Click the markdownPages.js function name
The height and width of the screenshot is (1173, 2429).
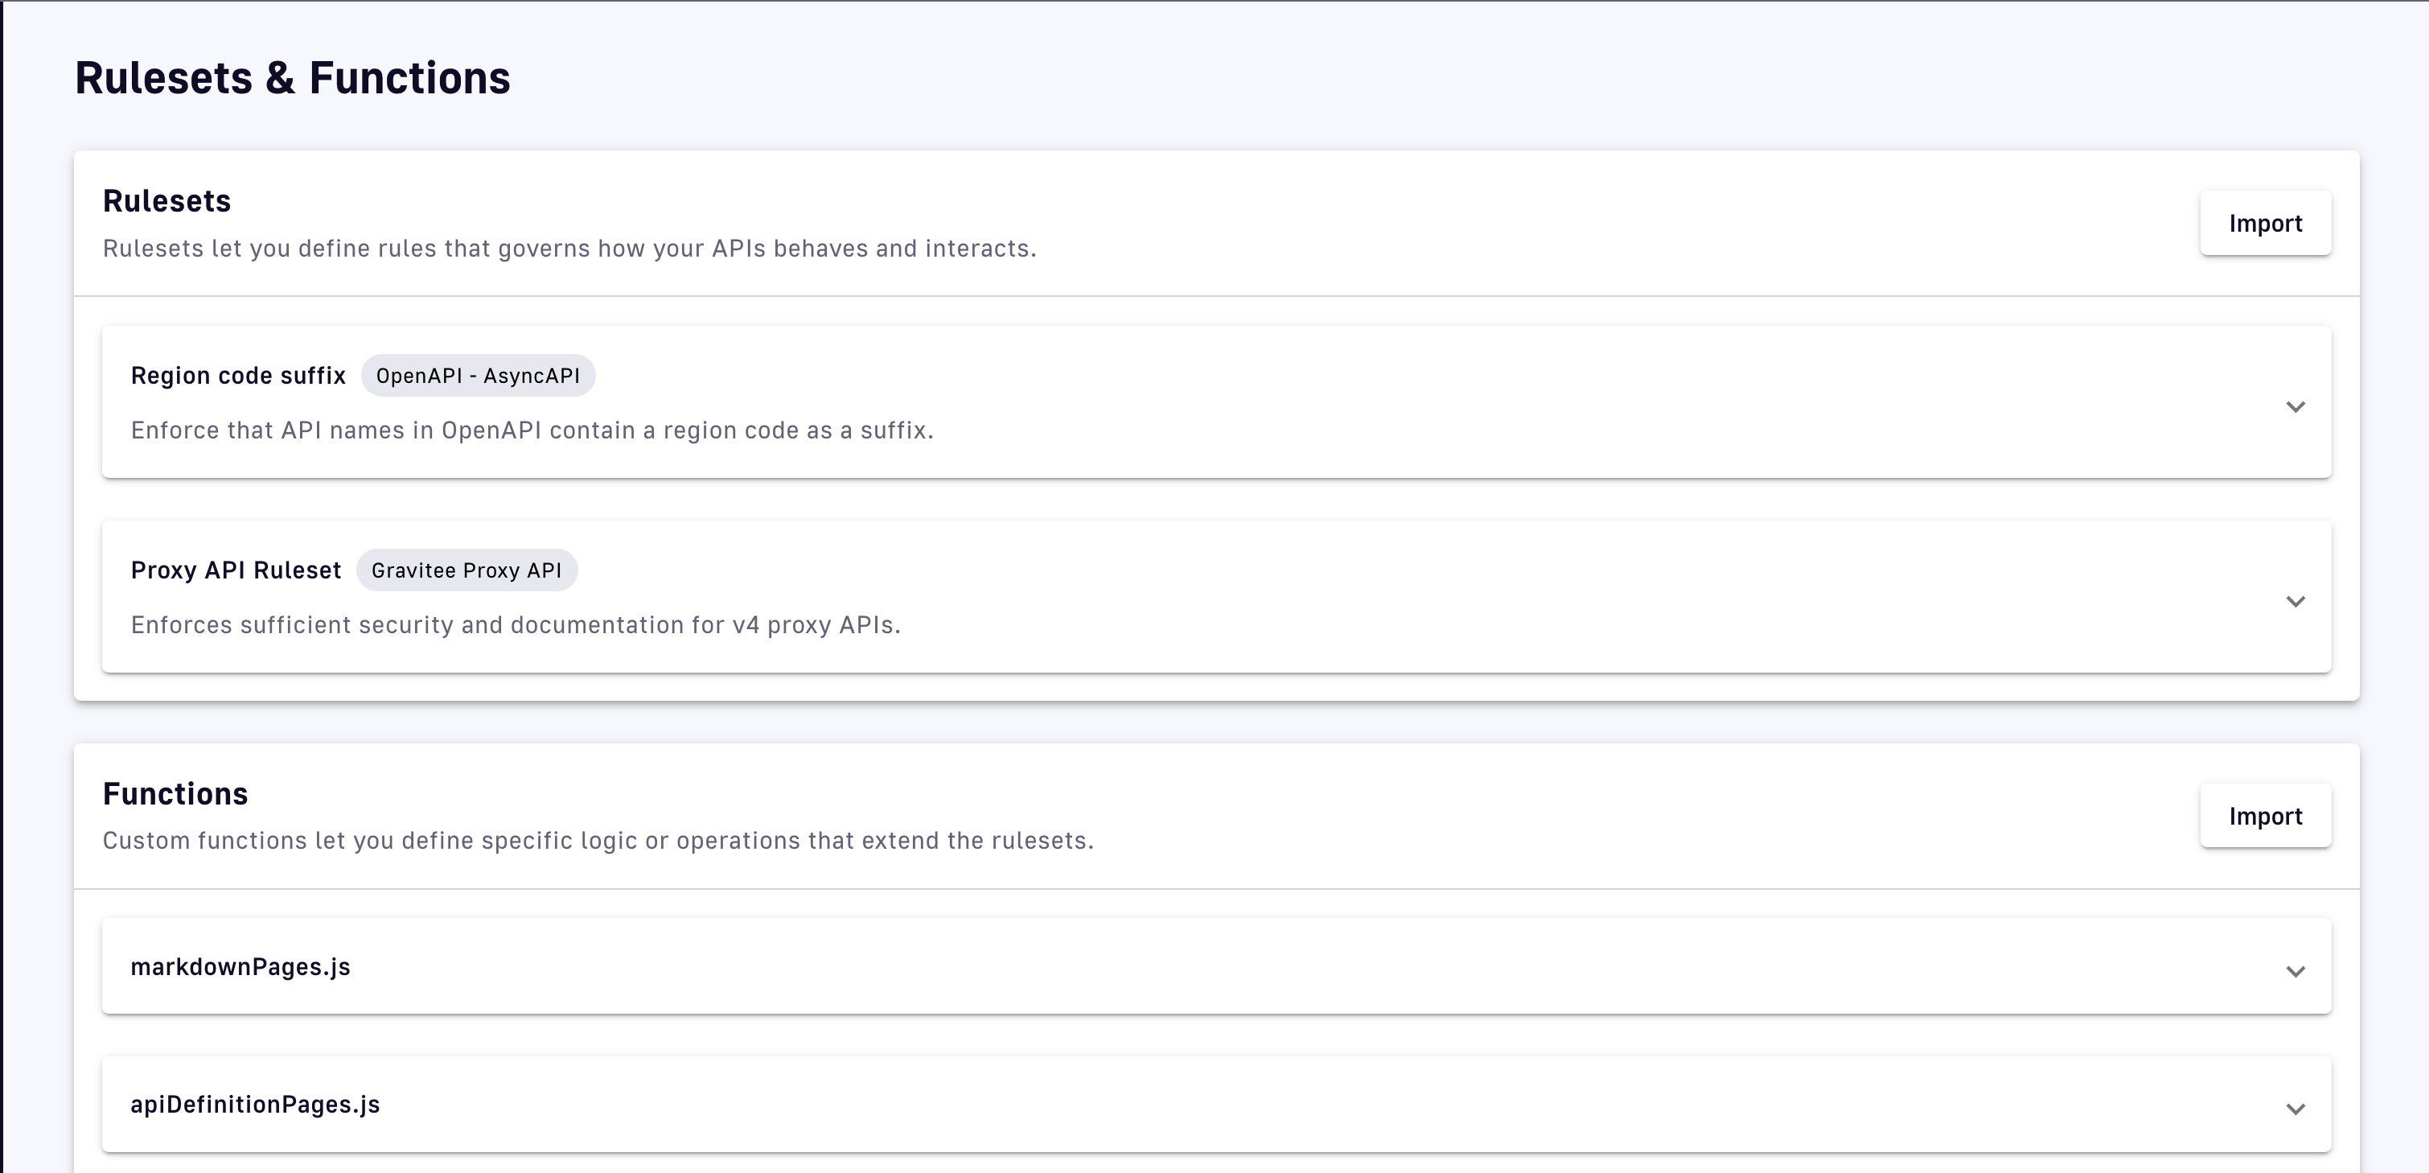(x=240, y=966)
